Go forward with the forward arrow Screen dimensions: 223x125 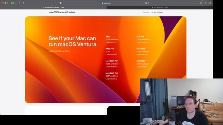pos(24,3)
